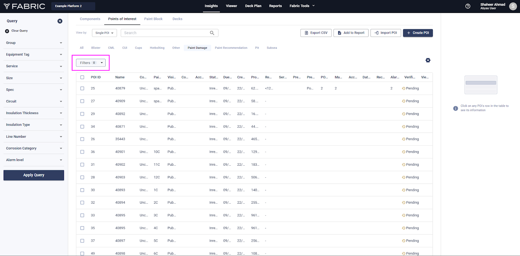The image size is (520, 256).
Task: Close the Query panel with X icon
Action: [60, 21]
